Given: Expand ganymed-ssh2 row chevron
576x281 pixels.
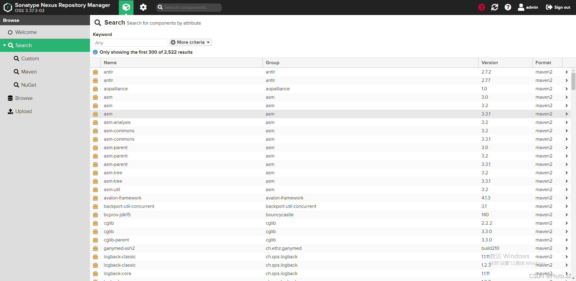Looking at the screenshot, I should 566,248.
